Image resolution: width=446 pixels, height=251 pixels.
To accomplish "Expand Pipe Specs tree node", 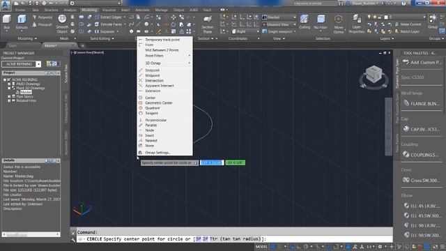I will pos(9,97).
